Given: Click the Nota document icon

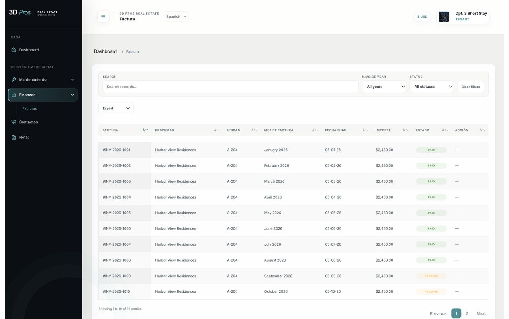Looking at the screenshot, I should pyautogui.click(x=14, y=137).
